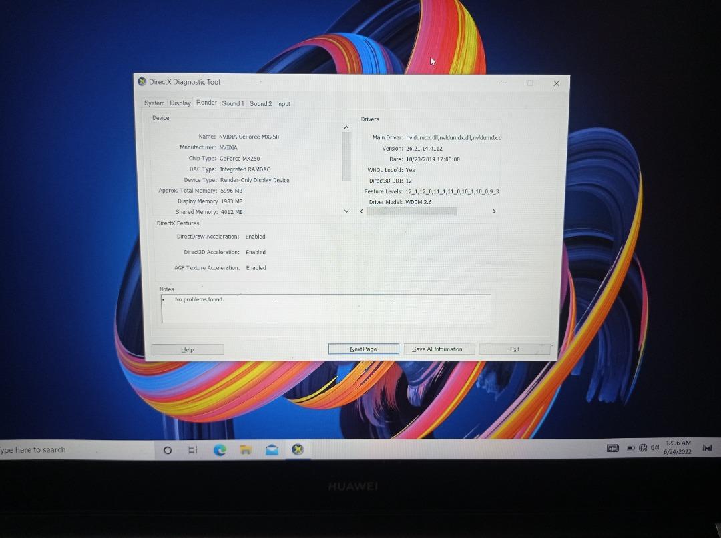Select the Render tab
The width and height of the screenshot is (721, 538).
pyautogui.click(x=206, y=103)
